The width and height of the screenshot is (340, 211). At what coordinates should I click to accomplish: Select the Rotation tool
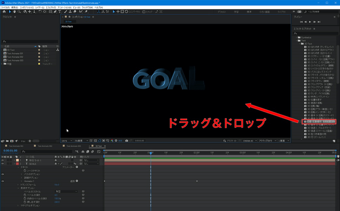(x=40, y=11)
